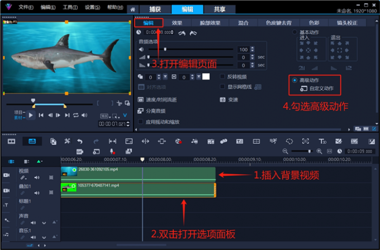Step to the next frame

pyautogui.click(x=58, y=116)
